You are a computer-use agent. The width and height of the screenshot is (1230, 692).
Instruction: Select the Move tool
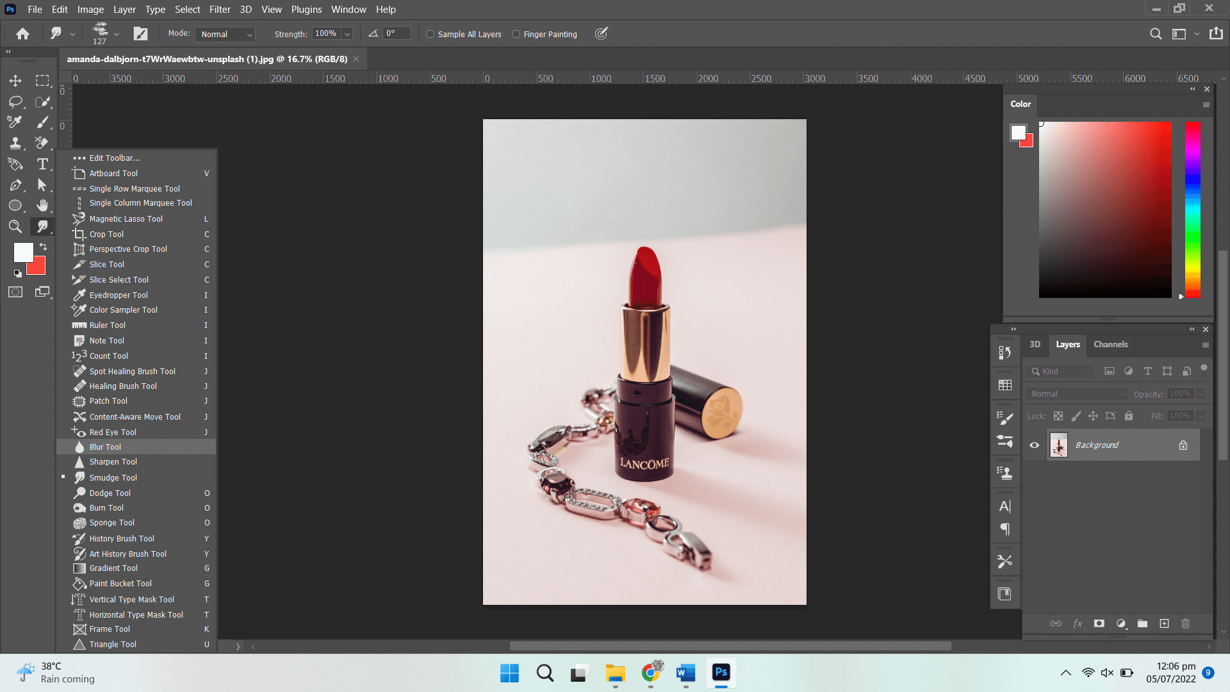[x=15, y=81]
